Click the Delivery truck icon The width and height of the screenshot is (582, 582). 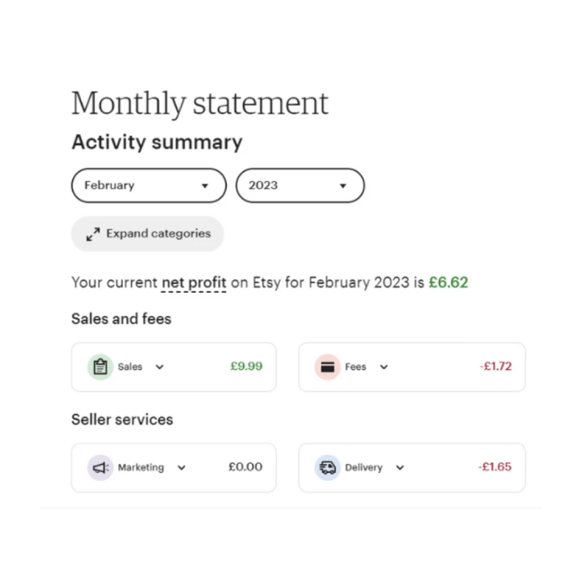point(327,467)
